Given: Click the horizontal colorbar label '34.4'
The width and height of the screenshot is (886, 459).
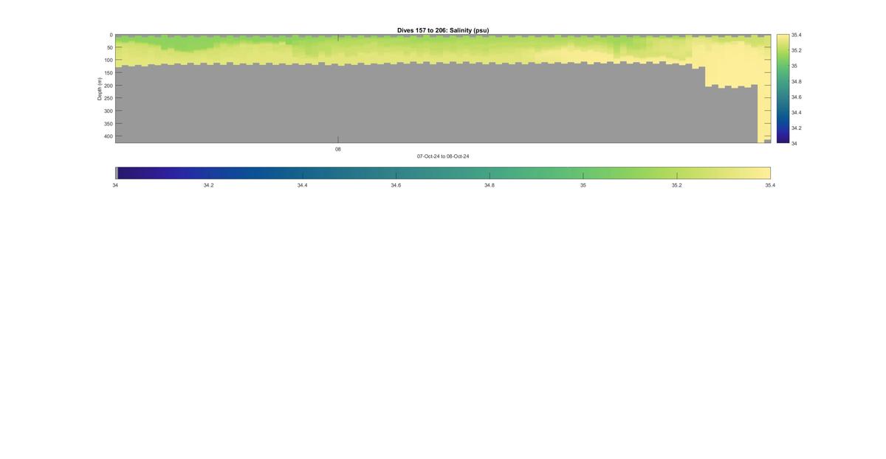Looking at the screenshot, I should 302,185.
